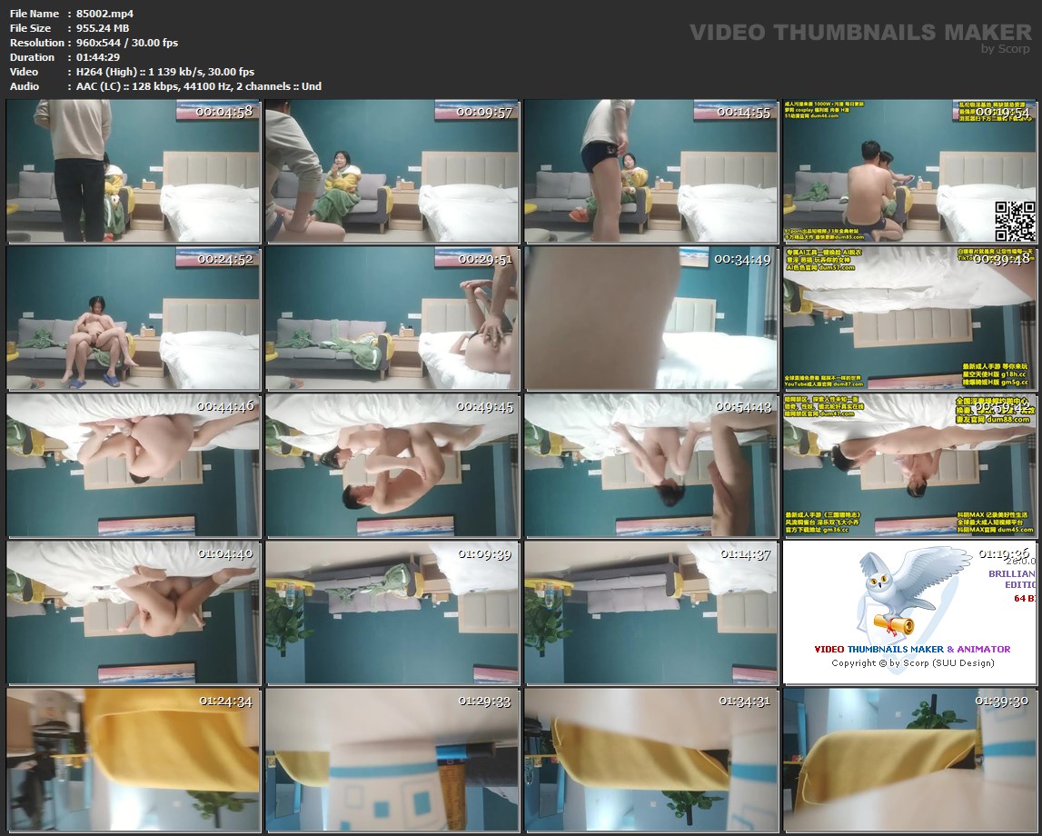Open the owl logo frame at 01:19:36

click(909, 612)
